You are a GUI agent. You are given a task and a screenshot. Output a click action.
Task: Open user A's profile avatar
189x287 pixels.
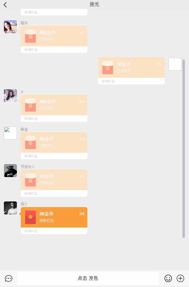click(x=10, y=96)
